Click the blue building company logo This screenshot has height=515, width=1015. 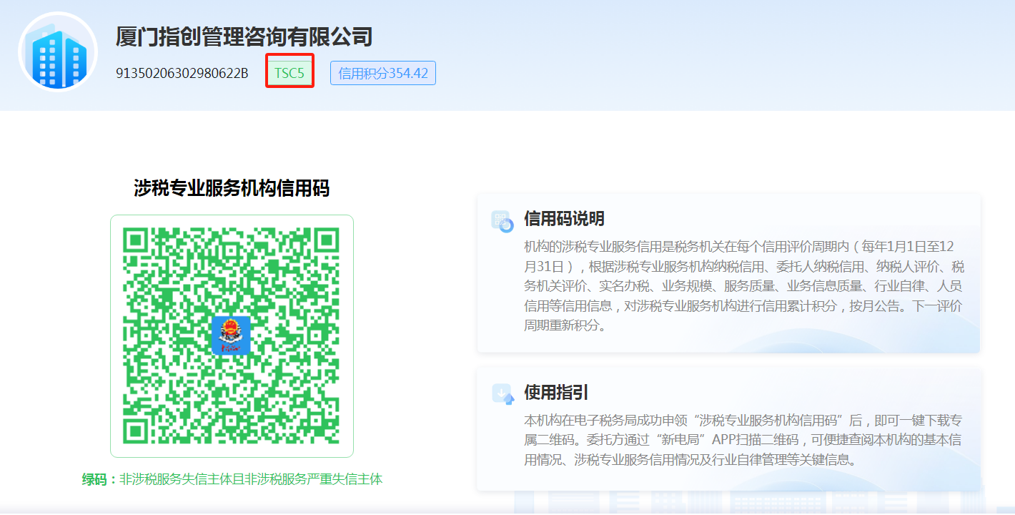pos(58,51)
